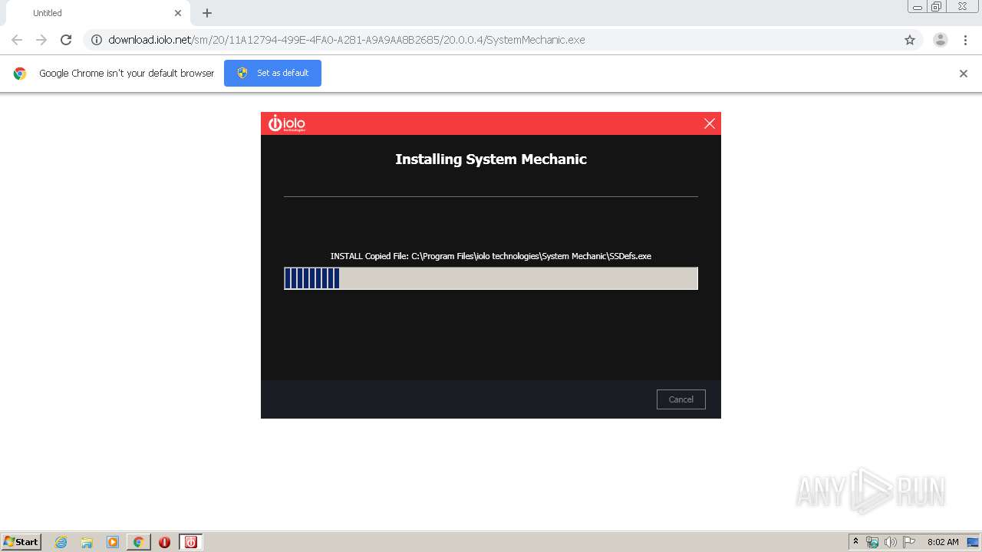Click the iolo logo in installer header
Image resolution: width=982 pixels, height=552 pixels.
(287, 123)
